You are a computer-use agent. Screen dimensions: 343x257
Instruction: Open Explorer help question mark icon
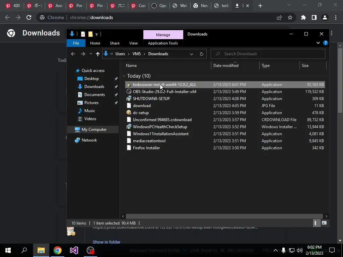point(326,43)
